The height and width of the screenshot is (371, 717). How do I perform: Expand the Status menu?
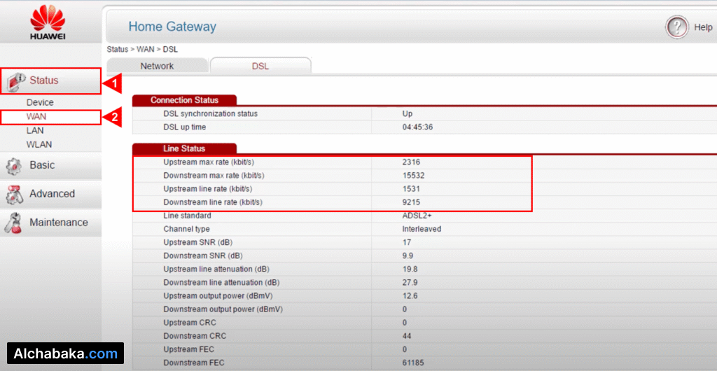pos(44,80)
